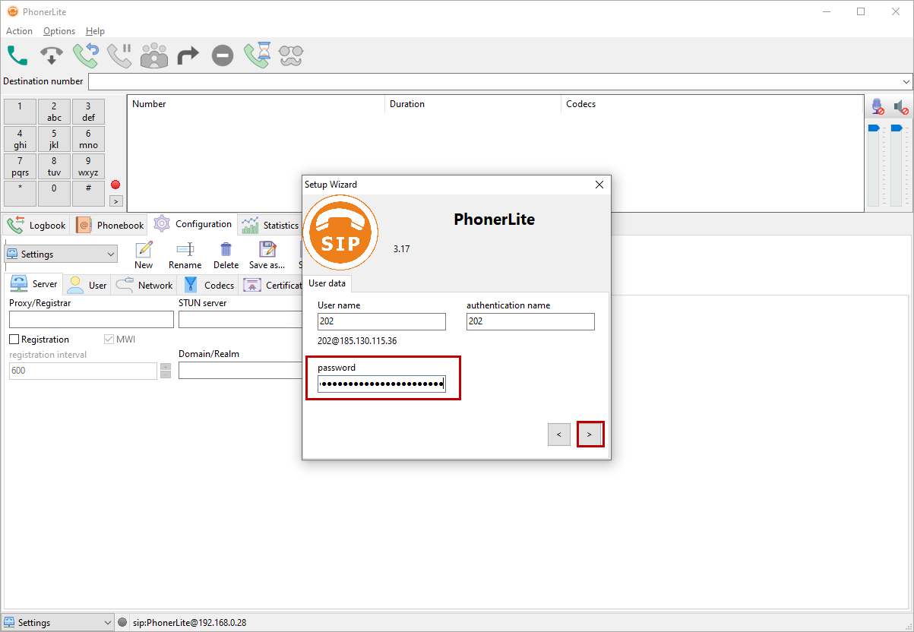Click the hold call icon
The image size is (914, 632).
point(119,55)
